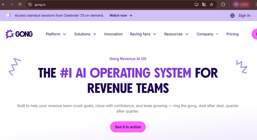The height and width of the screenshot is (140, 257).
Task: Click the site information icon beside the URL
Action: [x=30, y=5]
